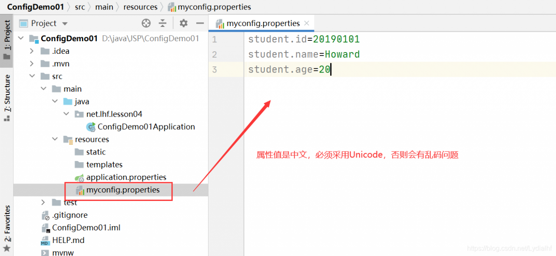The image size is (556, 256).
Task: Click the student.id=20190101 line in editor
Action: pos(304,39)
